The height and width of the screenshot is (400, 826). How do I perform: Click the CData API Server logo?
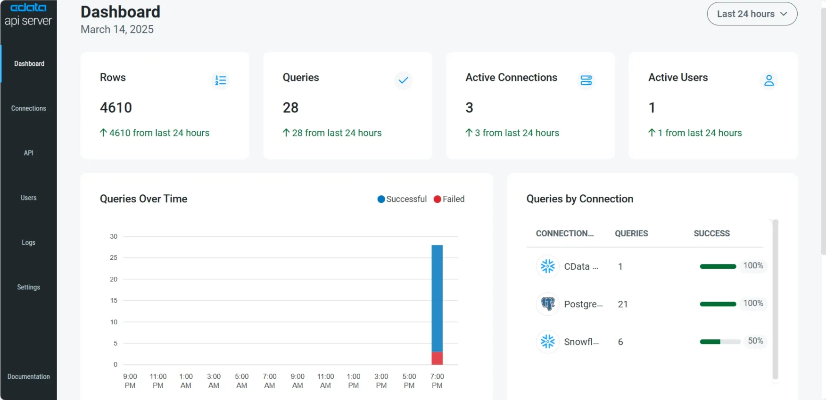click(28, 15)
